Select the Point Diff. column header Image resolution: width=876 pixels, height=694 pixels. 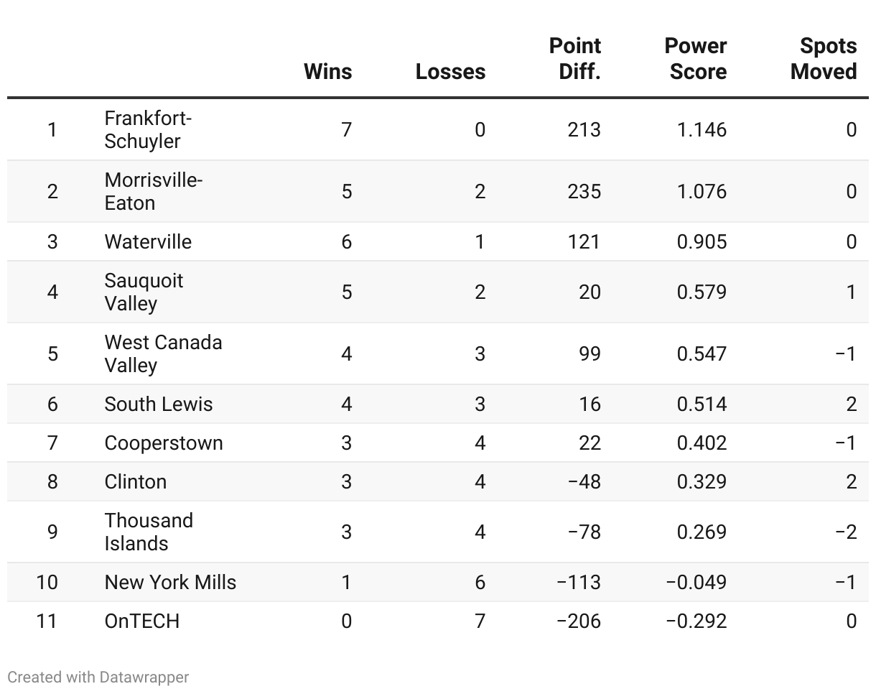[575, 58]
